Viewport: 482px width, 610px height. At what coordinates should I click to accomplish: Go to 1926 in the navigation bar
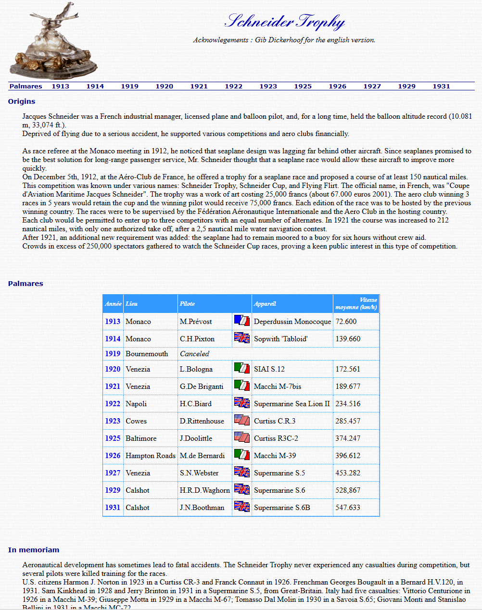(x=338, y=87)
